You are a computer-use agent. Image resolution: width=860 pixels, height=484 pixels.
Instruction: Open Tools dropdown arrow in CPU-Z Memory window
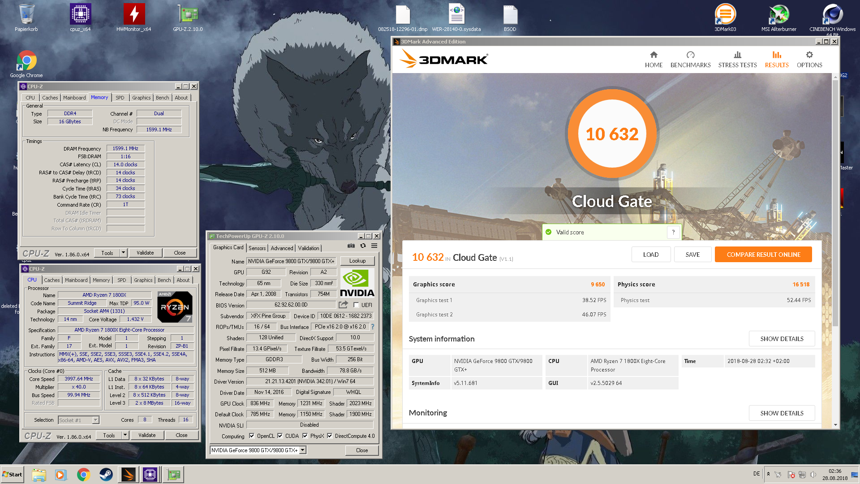[123, 253]
